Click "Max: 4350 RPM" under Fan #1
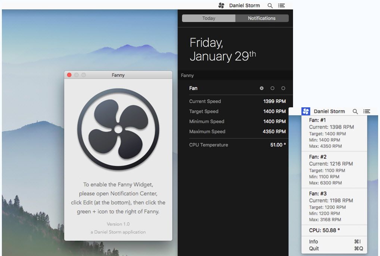380x256 pixels. click(x=326, y=146)
